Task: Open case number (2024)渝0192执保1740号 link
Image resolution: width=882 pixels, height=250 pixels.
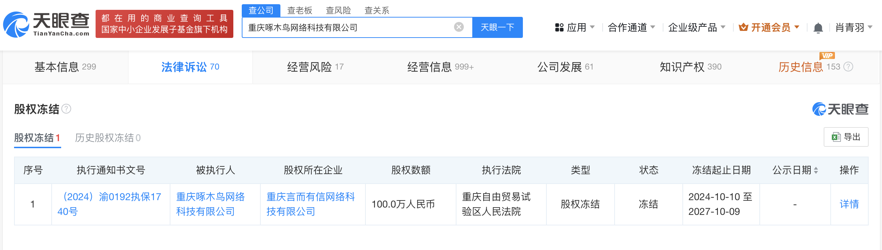Action: pos(109,204)
